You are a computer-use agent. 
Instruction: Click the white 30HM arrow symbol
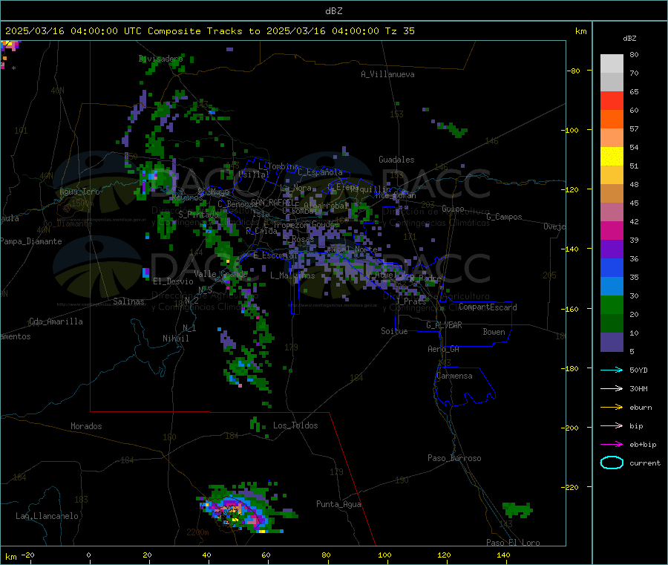(612, 388)
